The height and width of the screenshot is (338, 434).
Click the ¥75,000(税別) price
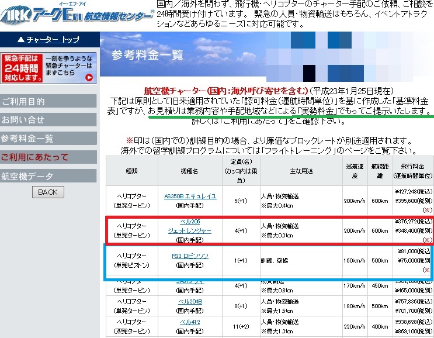point(415,260)
